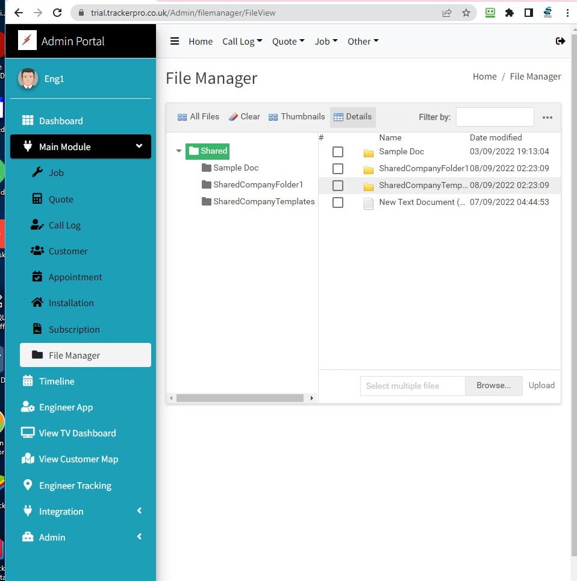The height and width of the screenshot is (581, 577).
Task: Click the Clear eraser icon button
Action: pyautogui.click(x=245, y=117)
